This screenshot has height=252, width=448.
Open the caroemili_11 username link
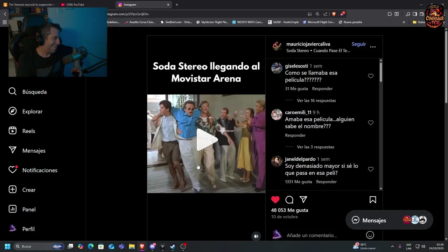tap(298, 112)
